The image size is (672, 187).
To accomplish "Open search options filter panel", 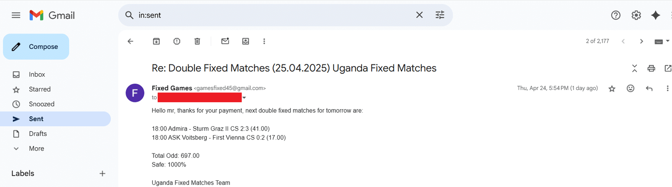I will [440, 15].
